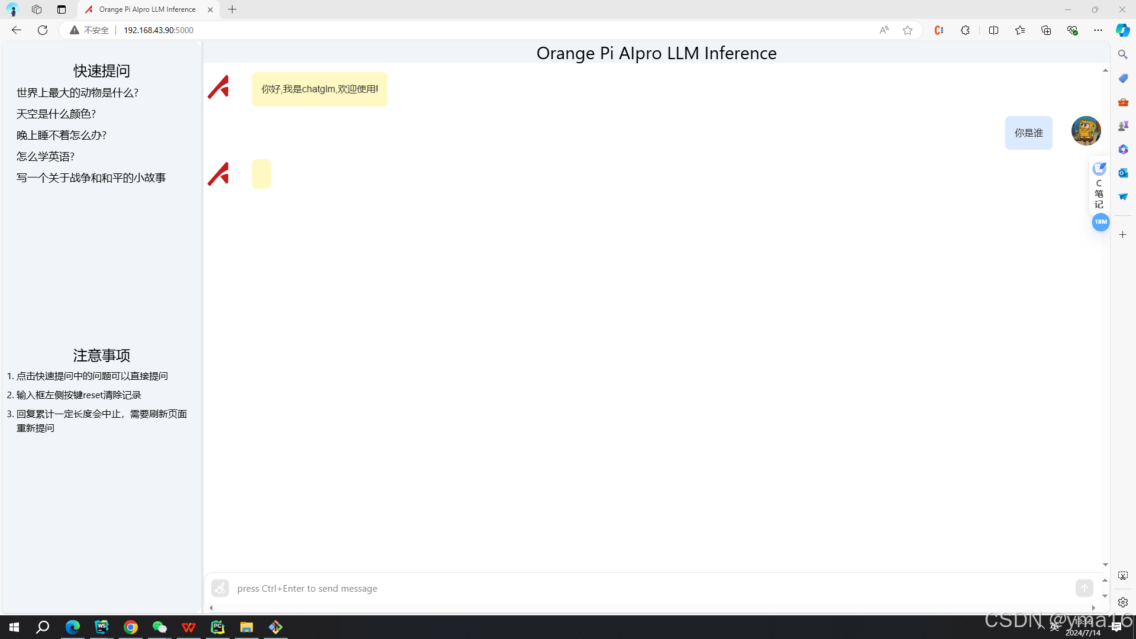The width and height of the screenshot is (1136, 639).
Task: Click chat scrollbar down arrow
Action: [1105, 565]
